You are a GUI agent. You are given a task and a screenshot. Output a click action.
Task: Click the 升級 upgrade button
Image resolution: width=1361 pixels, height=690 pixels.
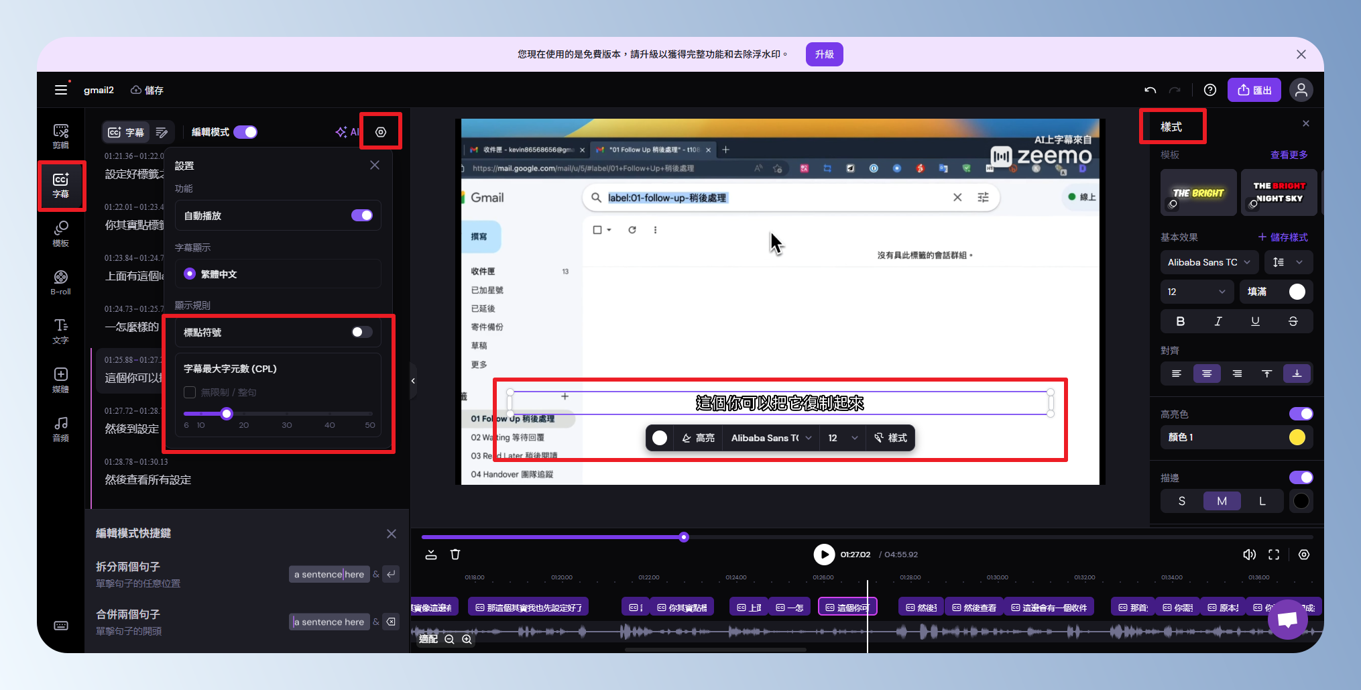[x=824, y=54]
